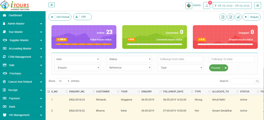Click the Payment money icon
Image resolution: width=264 pixels, height=120 pixels.
pos(5,98)
